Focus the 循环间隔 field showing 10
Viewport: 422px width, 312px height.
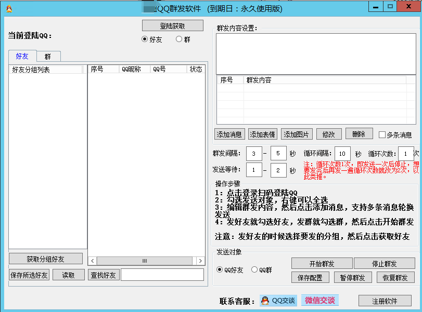click(342, 154)
